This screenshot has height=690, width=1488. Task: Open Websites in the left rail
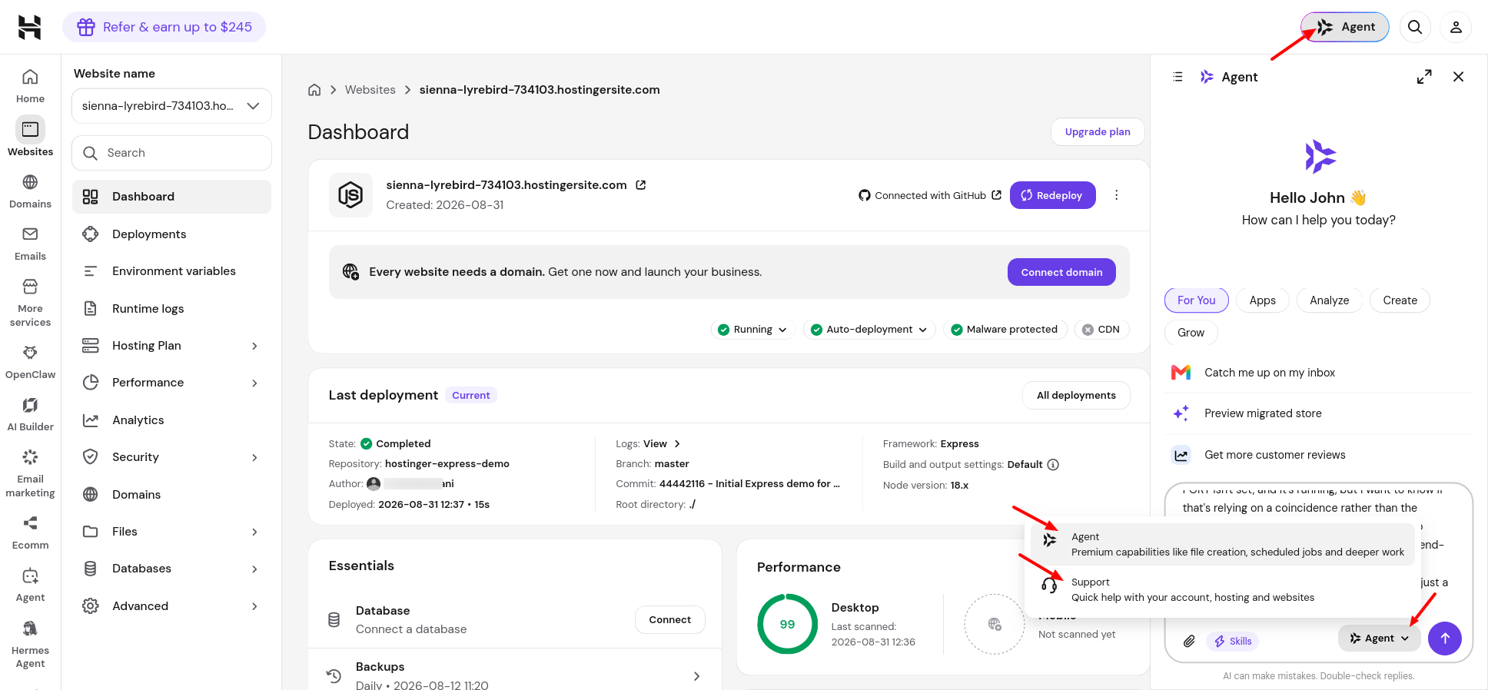click(30, 137)
